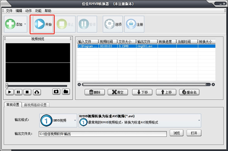Click the Register (注册) basket button
228x151 pixels.
[x=134, y=24]
